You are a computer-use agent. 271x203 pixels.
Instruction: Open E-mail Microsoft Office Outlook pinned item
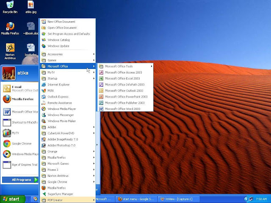pos(20,88)
